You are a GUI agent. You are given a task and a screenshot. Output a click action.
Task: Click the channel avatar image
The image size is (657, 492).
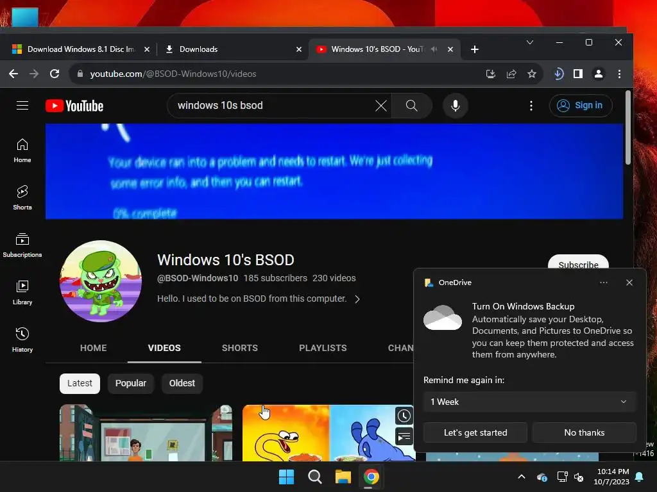coord(101,281)
